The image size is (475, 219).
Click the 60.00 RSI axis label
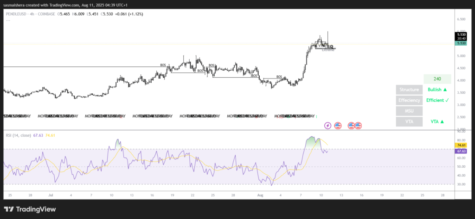coord(461,158)
